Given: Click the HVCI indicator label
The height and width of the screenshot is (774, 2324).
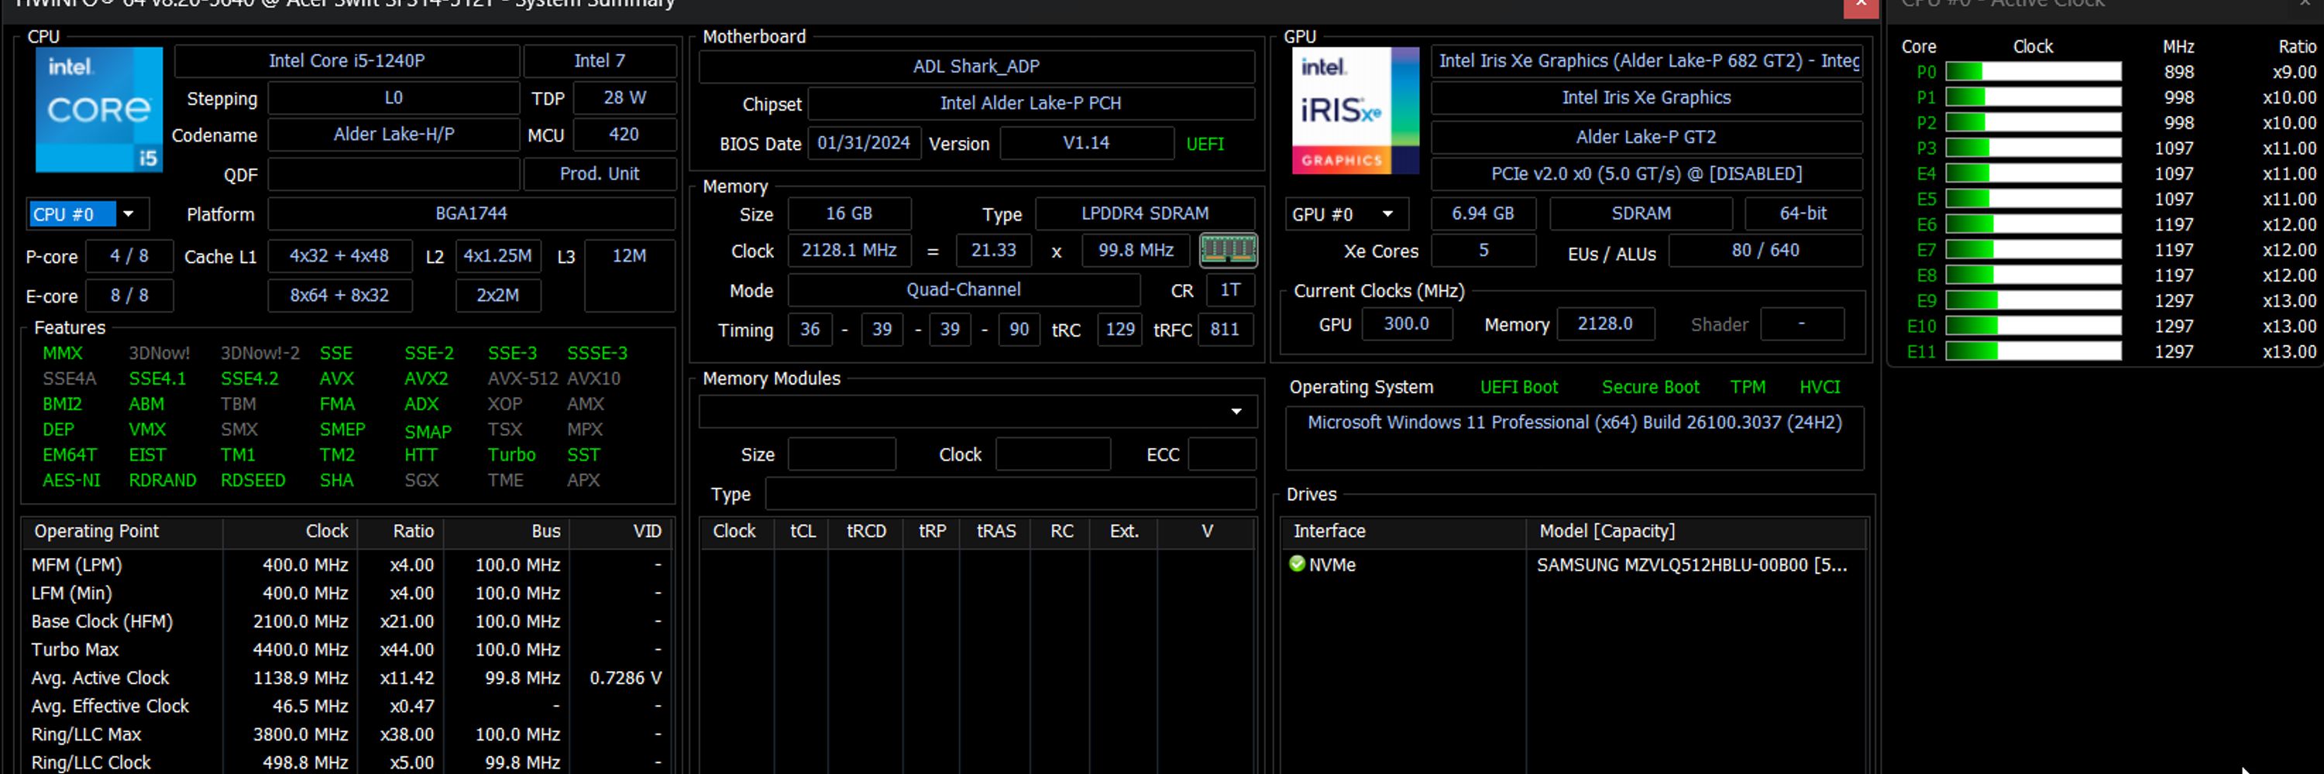Looking at the screenshot, I should [x=1820, y=386].
